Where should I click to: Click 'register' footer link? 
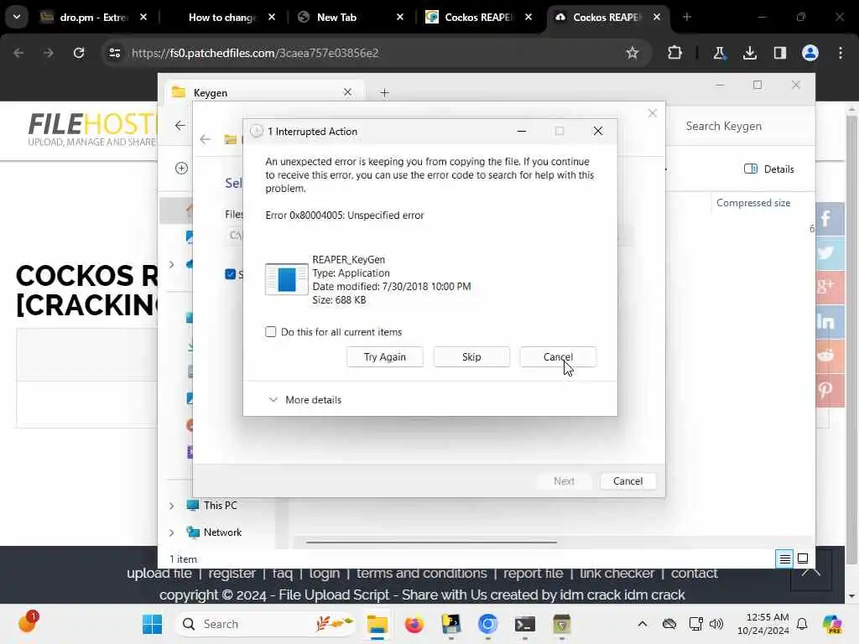[x=232, y=573]
